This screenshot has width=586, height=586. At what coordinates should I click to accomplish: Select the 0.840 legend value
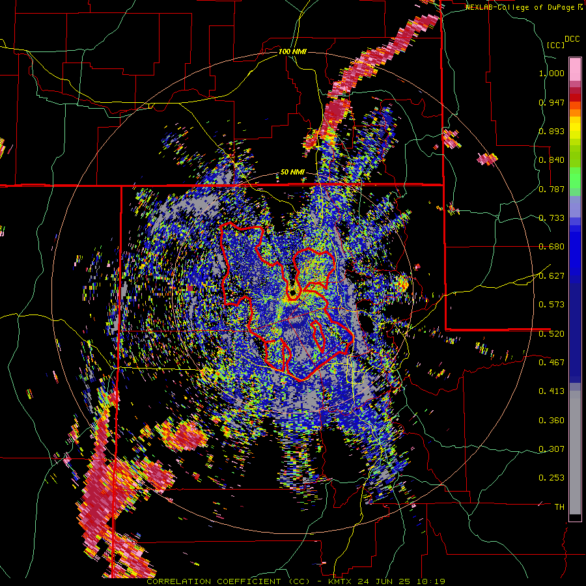tap(551, 160)
